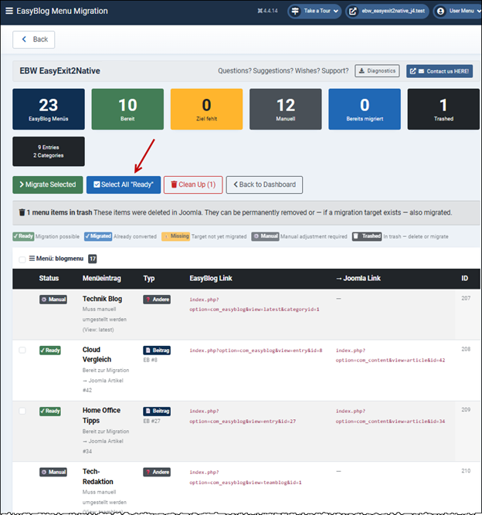
Task: Check the Home Office Tipps row checkbox
Action: (22, 411)
